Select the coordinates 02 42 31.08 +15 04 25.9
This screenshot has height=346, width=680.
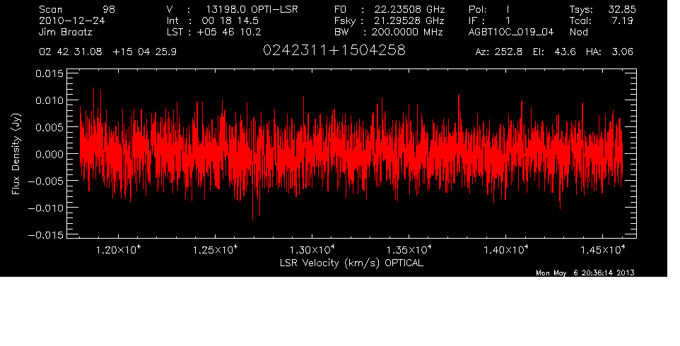[107, 52]
